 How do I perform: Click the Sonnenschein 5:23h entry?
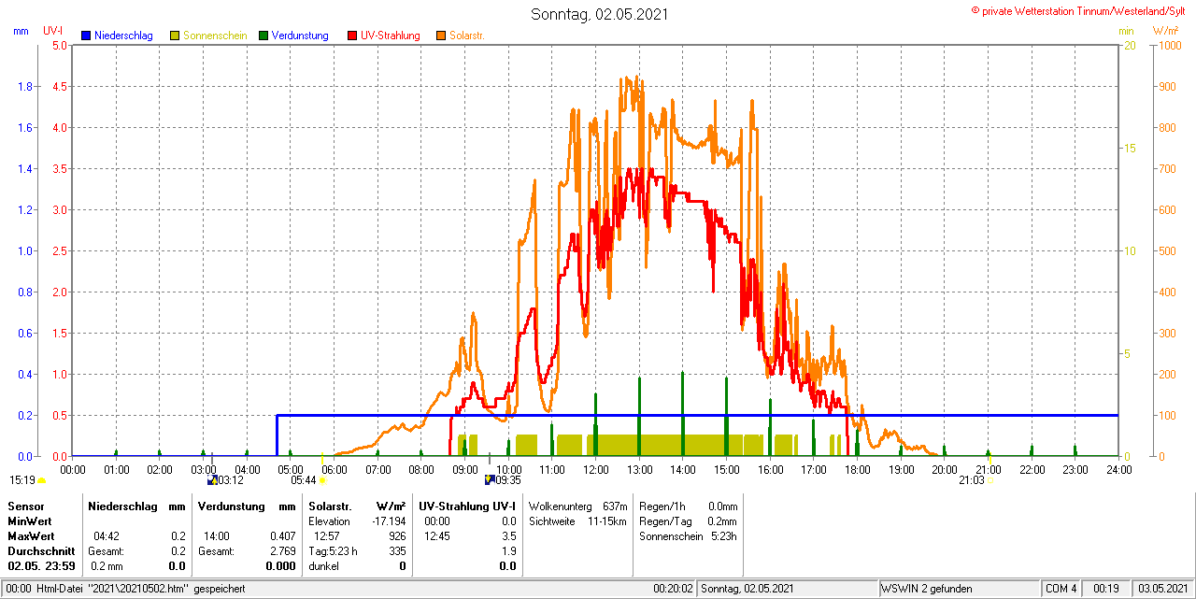689,536
